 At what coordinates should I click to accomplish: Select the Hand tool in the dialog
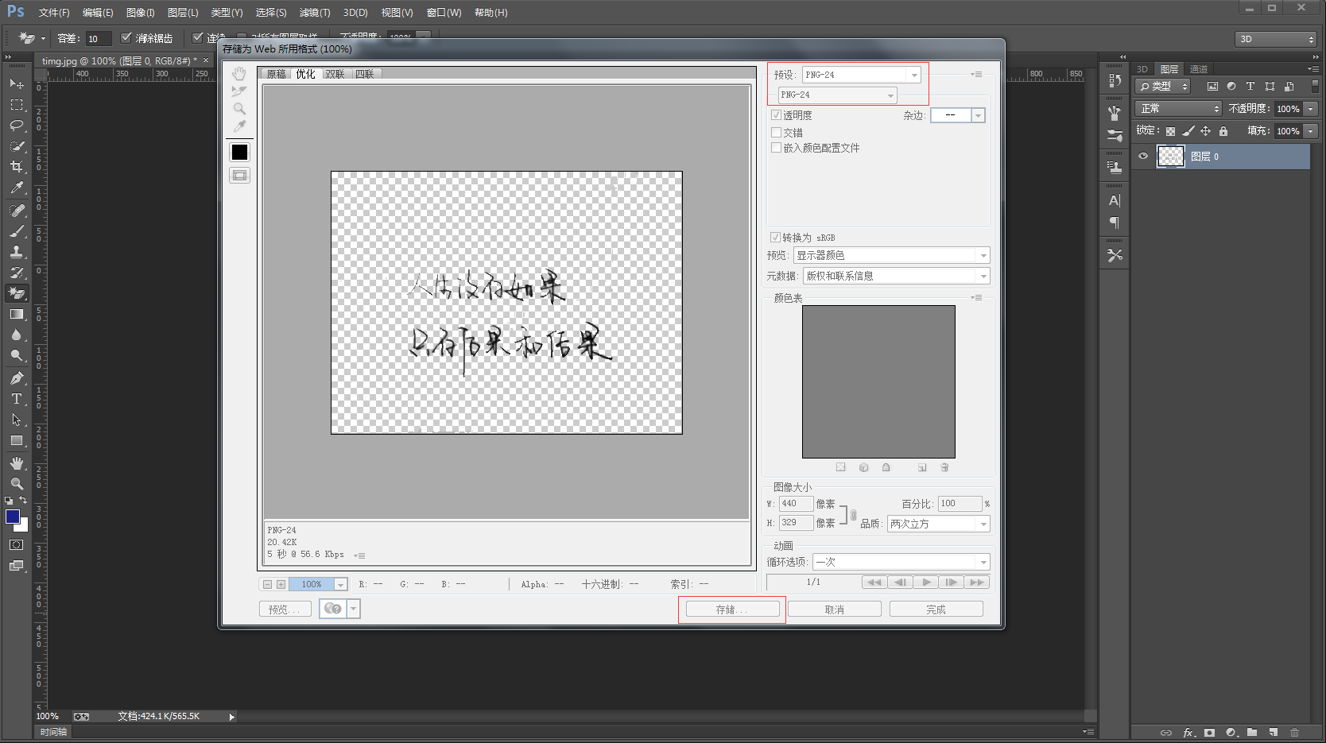click(x=239, y=72)
